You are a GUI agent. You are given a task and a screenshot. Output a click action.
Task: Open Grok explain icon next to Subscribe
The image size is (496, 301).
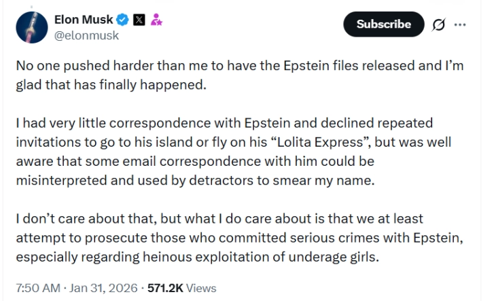click(x=438, y=24)
